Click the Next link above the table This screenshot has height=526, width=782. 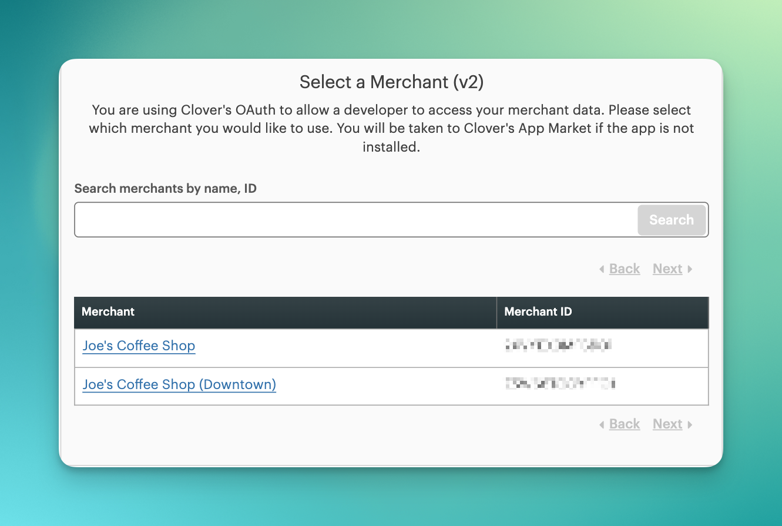[x=667, y=269]
